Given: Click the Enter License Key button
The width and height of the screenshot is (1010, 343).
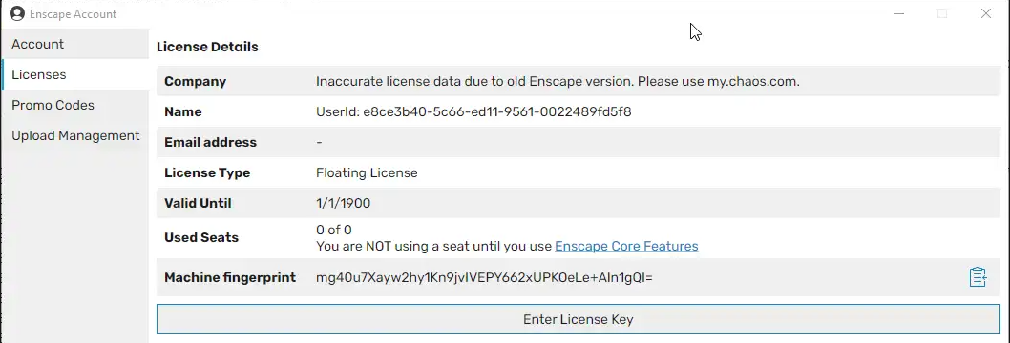Looking at the screenshot, I should (578, 319).
